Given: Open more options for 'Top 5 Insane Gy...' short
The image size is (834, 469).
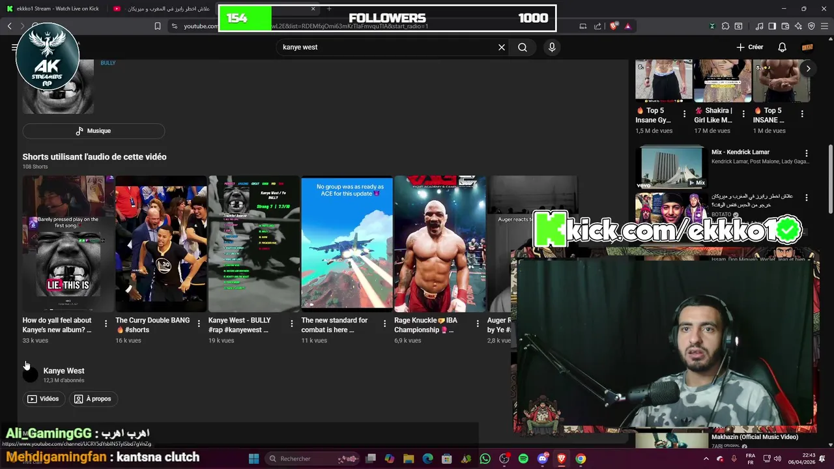Looking at the screenshot, I should (684, 113).
